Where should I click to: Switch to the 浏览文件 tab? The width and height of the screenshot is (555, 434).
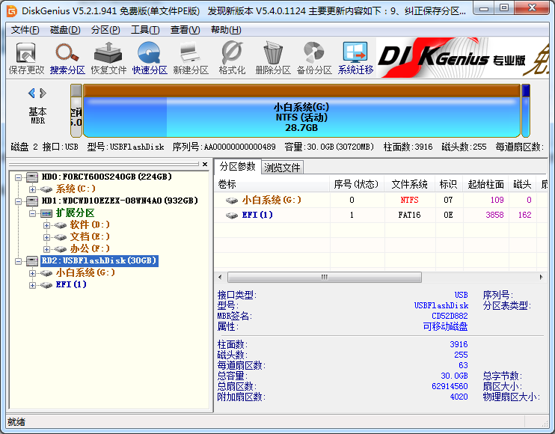(x=283, y=167)
